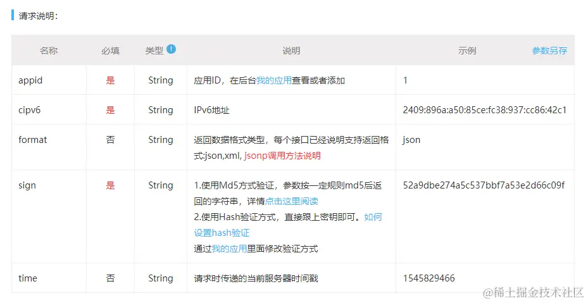Open the 参数另存 link
Image resolution: width=588 pixels, height=303 pixels.
pyautogui.click(x=549, y=51)
